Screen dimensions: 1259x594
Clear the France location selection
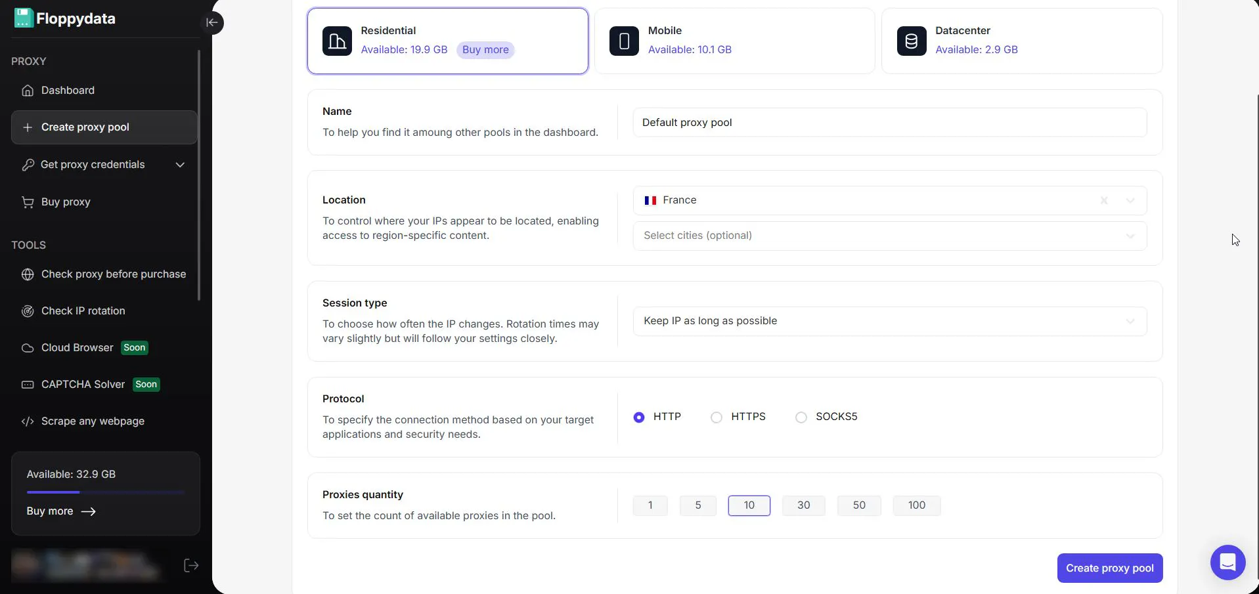(x=1104, y=201)
